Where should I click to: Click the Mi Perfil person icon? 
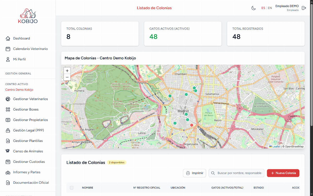click(8, 59)
